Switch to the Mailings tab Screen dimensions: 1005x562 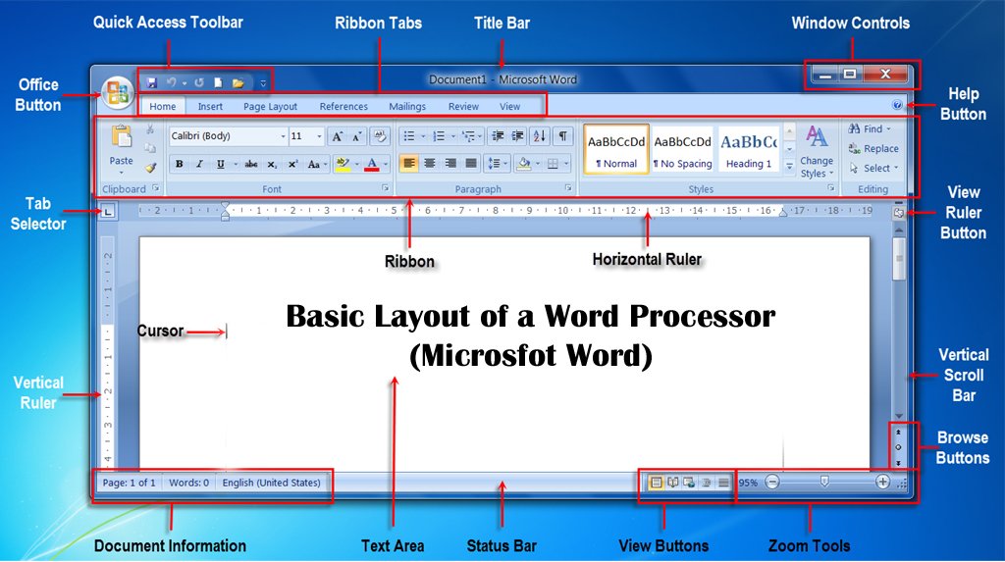[407, 106]
